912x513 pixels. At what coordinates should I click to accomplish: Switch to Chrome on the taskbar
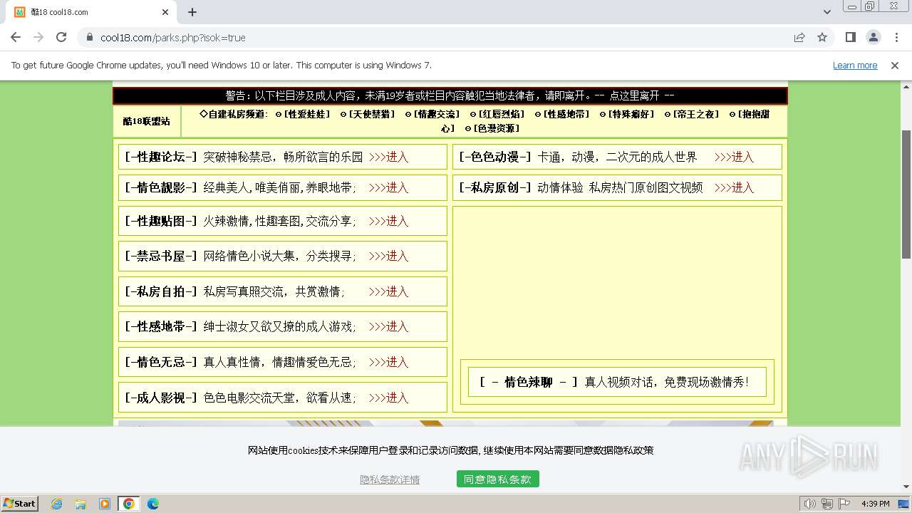(129, 504)
